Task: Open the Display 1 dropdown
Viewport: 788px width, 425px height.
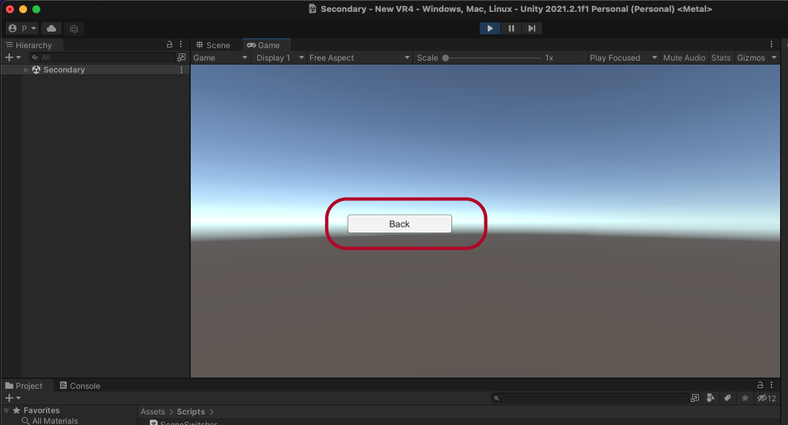Action: 280,58
